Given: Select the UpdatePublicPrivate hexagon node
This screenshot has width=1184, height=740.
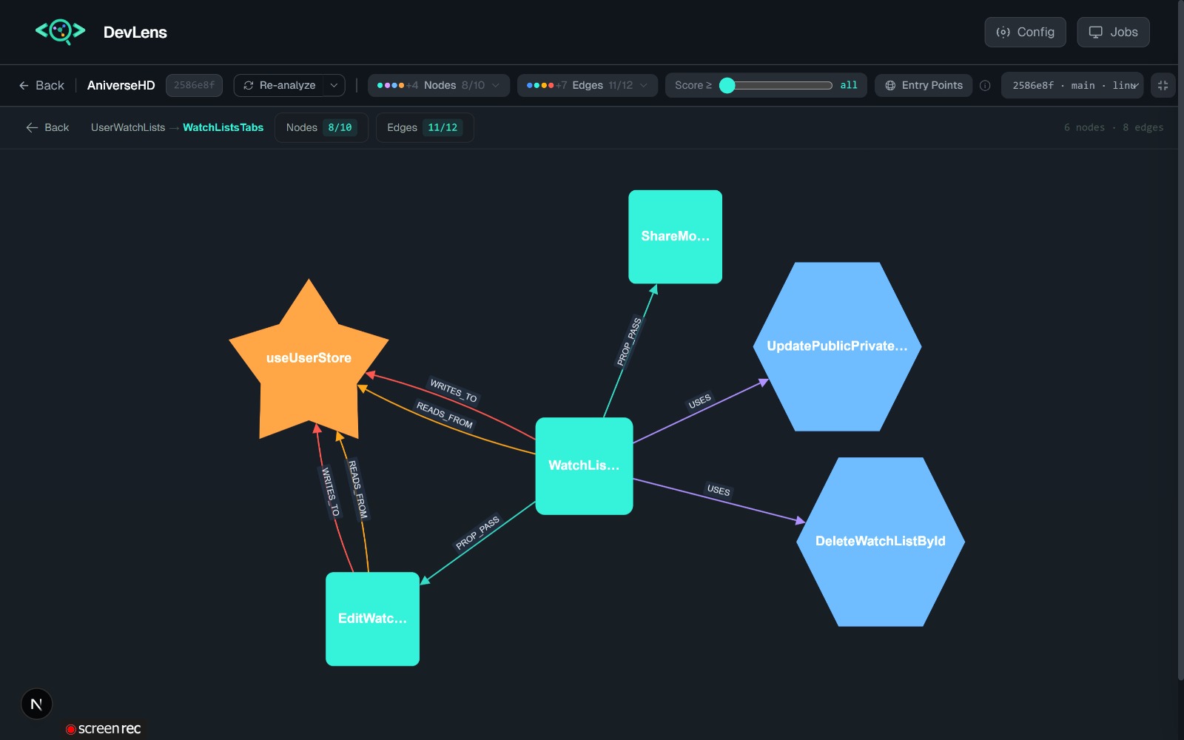Looking at the screenshot, I should click(x=837, y=346).
